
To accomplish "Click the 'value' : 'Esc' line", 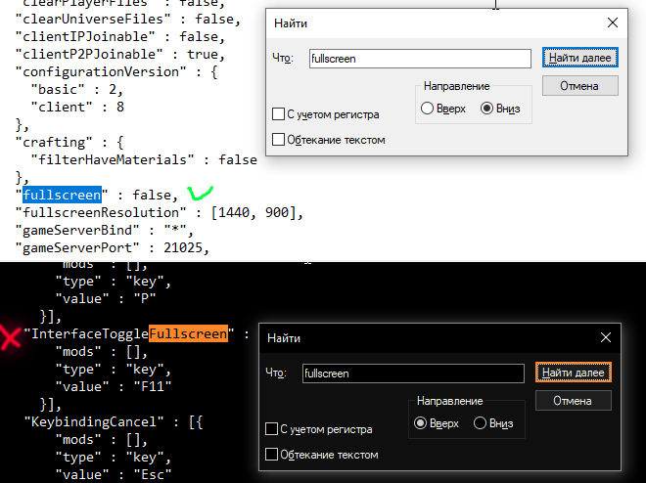I will (x=114, y=474).
